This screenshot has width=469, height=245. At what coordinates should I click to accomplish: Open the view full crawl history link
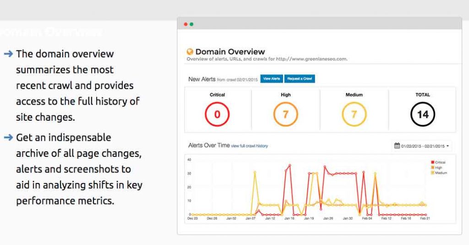tap(249, 146)
